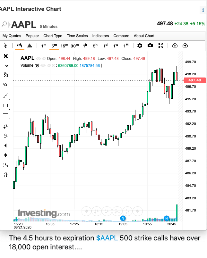Screen dimensions: 207x258
Task: Select the 1 hour timeframe
Action: [x=85, y=46]
